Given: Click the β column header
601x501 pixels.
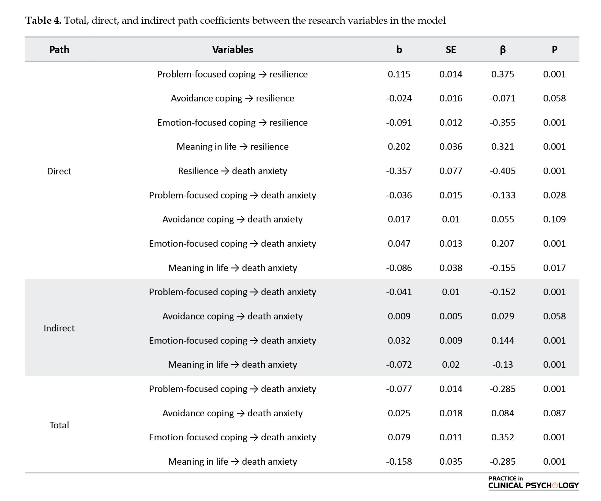Looking at the screenshot, I should tap(503, 50).
